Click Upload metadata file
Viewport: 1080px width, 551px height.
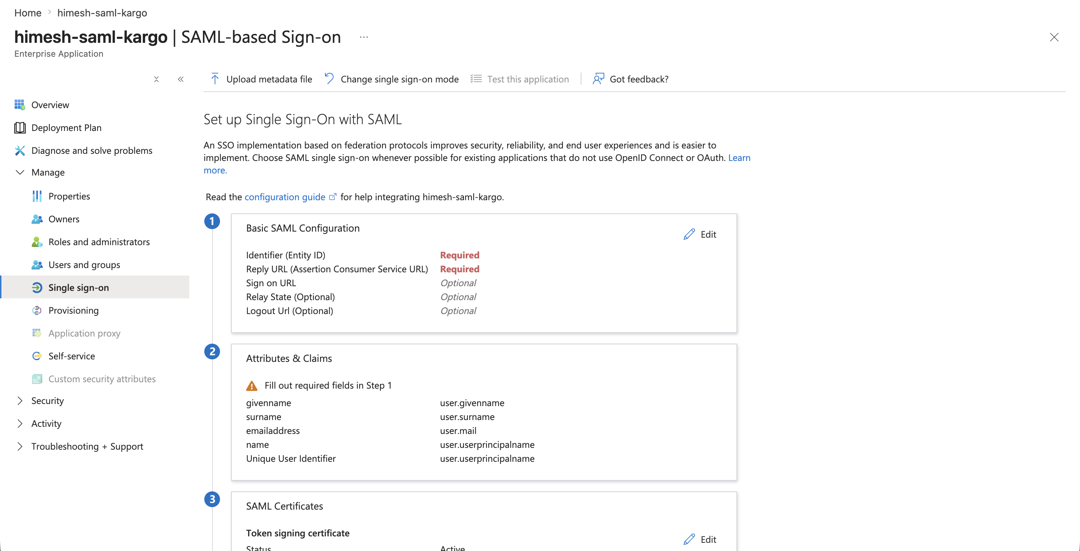coord(261,79)
